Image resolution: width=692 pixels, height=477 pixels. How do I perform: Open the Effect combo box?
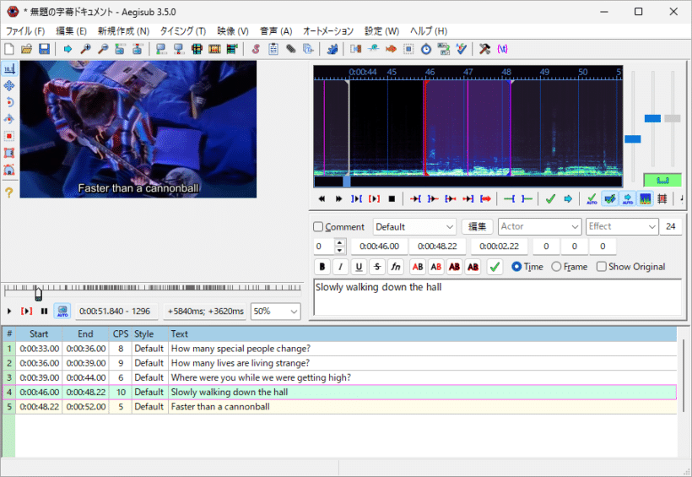coord(622,226)
